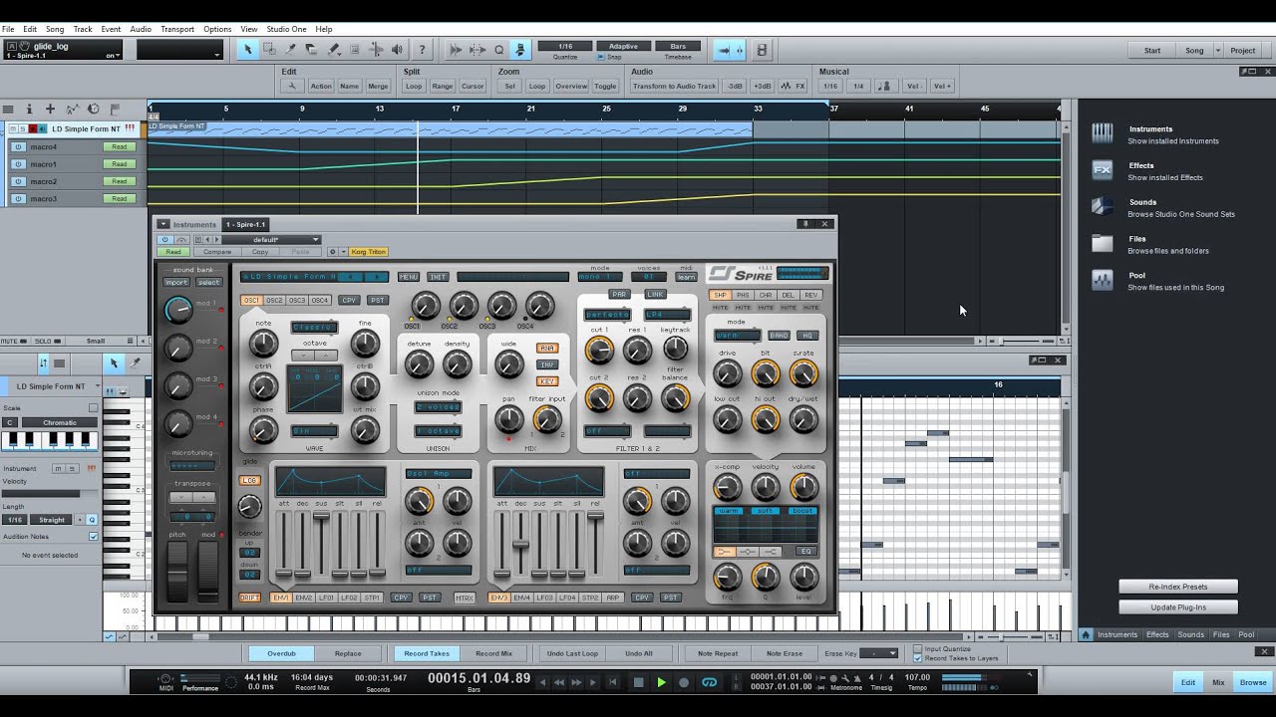This screenshot has height=717, width=1276.
Task: Click the browser home icon
Action: click(x=1087, y=634)
